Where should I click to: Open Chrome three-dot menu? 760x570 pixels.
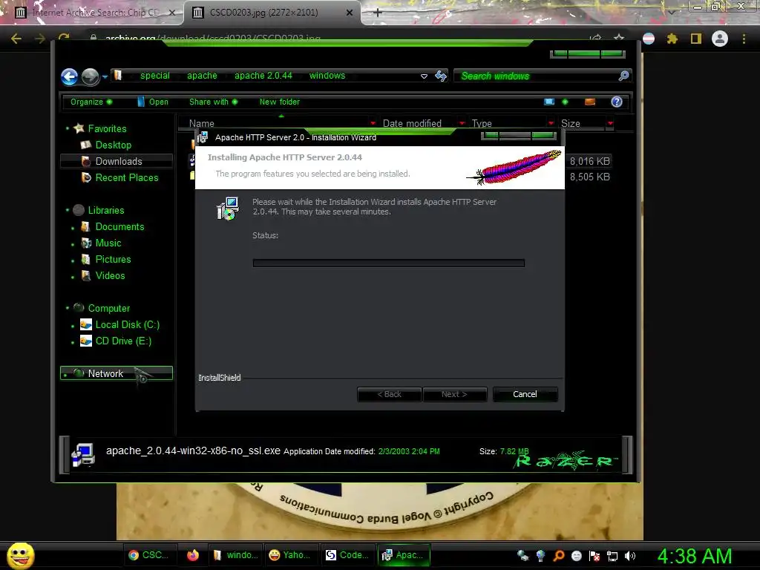(744, 39)
